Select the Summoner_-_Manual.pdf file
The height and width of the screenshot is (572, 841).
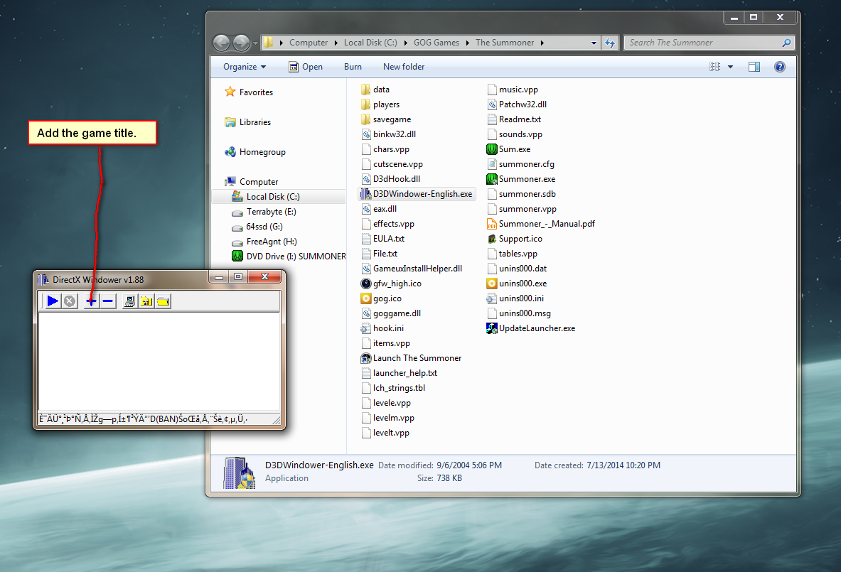540,224
